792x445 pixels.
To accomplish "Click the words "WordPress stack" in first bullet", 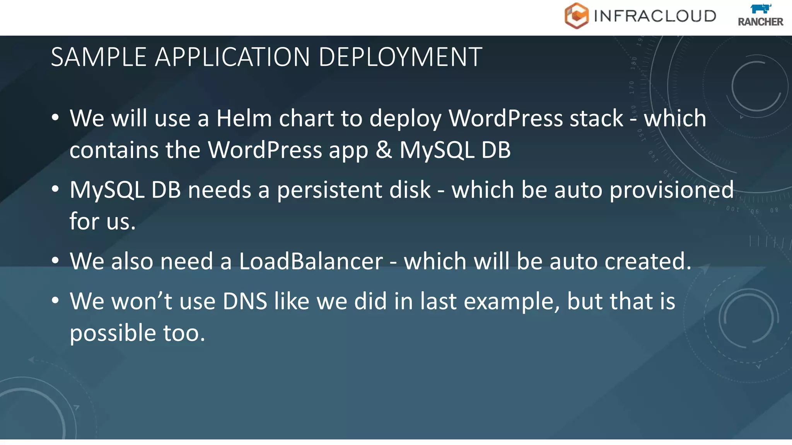I will (x=536, y=118).
